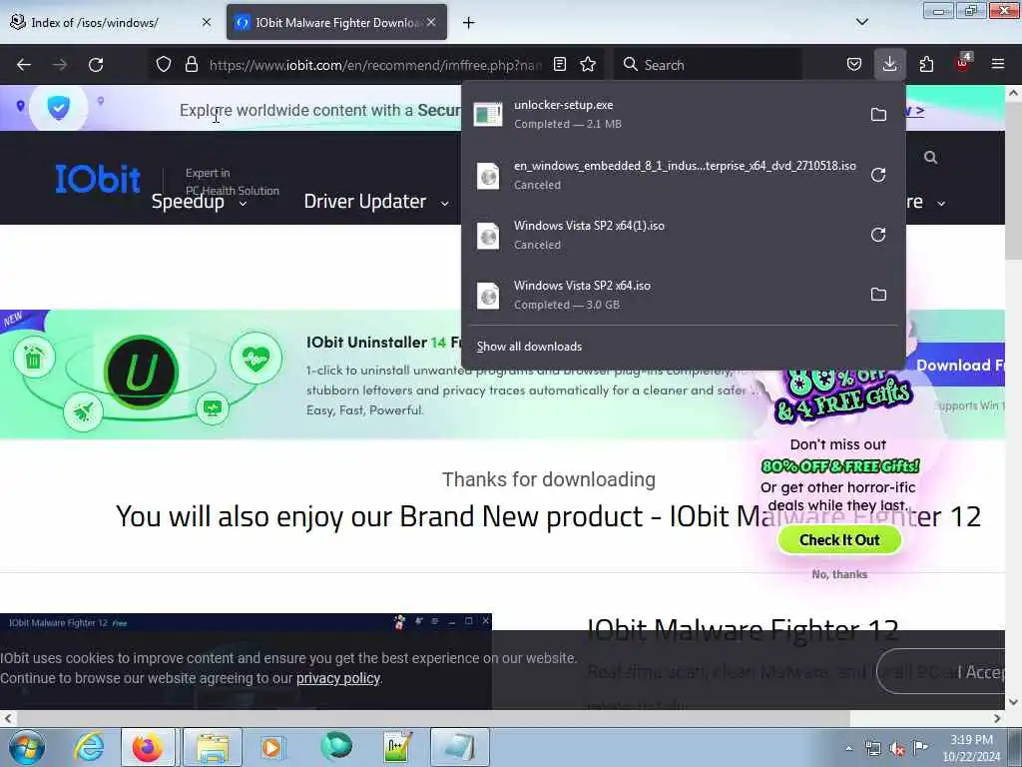Open the Windows Start button
Viewport: 1022px width, 767px height.
point(27,747)
